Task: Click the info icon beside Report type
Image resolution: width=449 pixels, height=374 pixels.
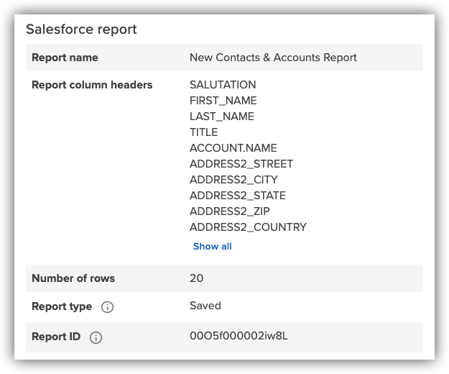Action: [x=107, y=307]
